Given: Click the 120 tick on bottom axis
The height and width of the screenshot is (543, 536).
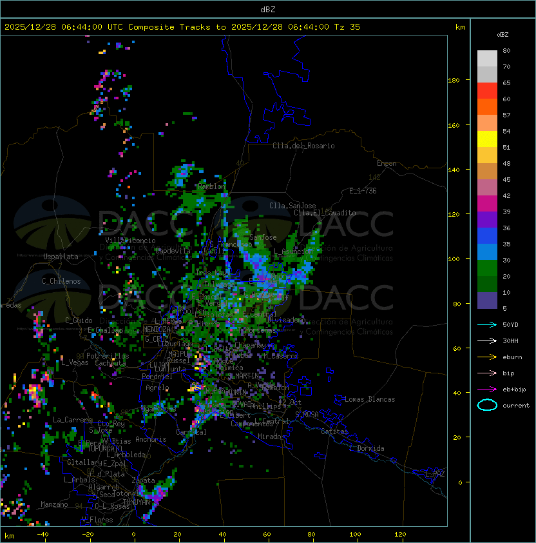Looking at the screenshot, I should pos(400,535).
